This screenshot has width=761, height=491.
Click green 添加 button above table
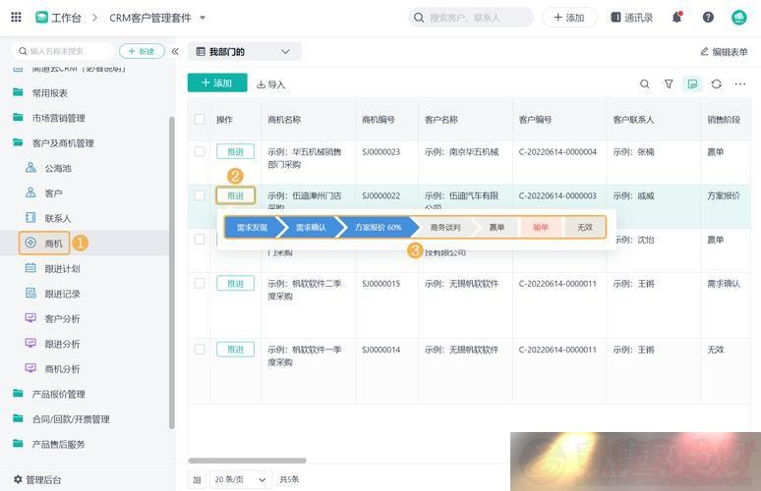(x=217, y=82)
